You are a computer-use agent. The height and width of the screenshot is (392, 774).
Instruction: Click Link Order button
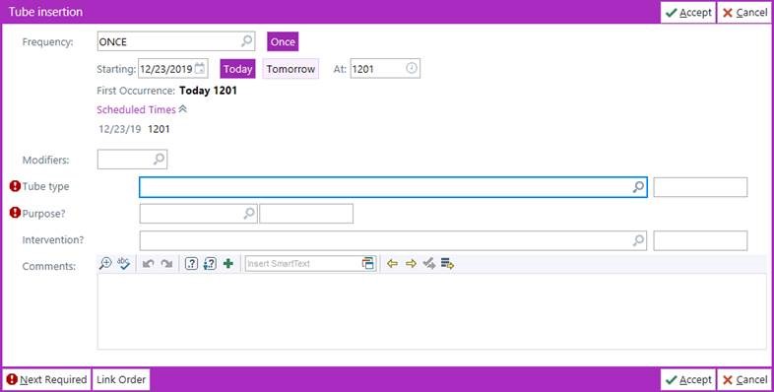(121, 379)
